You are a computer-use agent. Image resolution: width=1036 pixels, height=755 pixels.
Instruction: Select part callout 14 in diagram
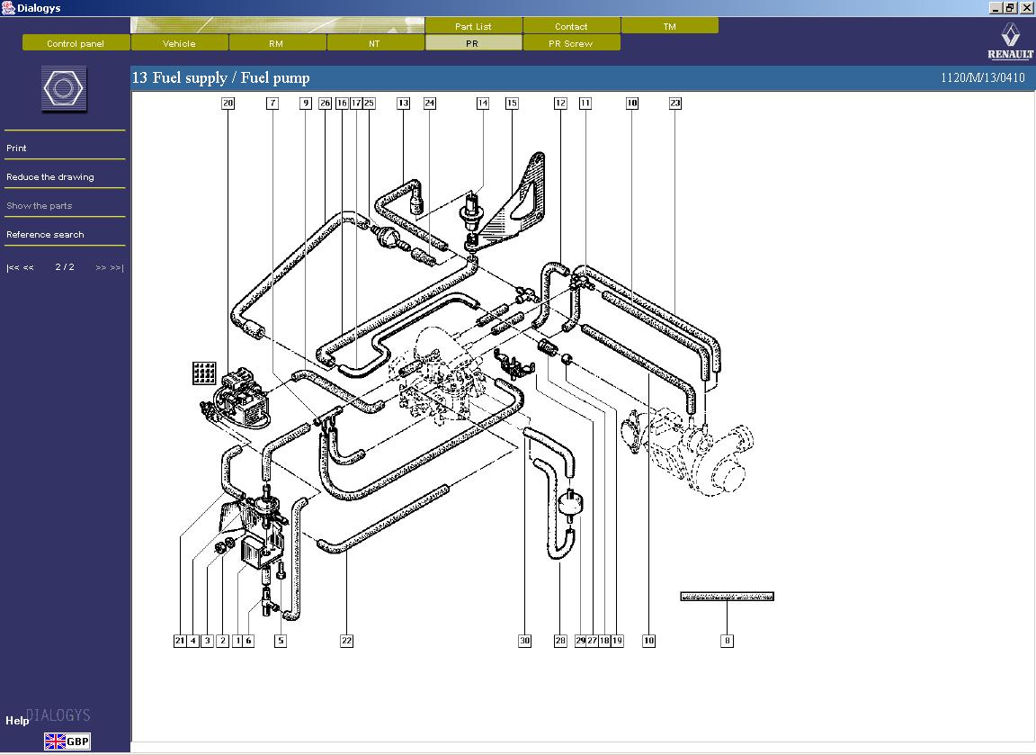coord(483,103)
